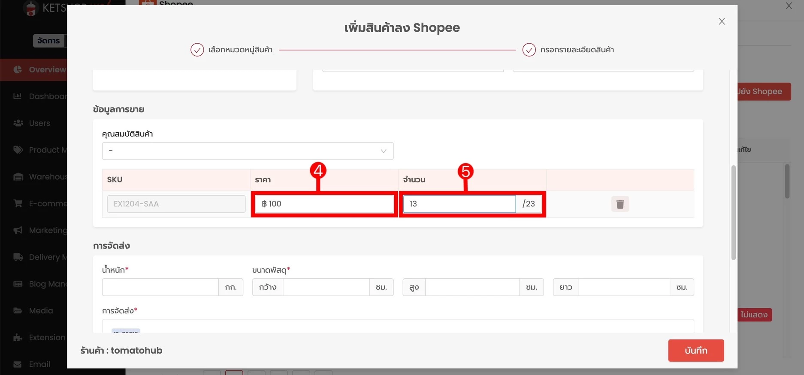The width and height of the screenshot is (804, 375).
Task: Click the category selection step checkmark
Action: pos(197,50)
